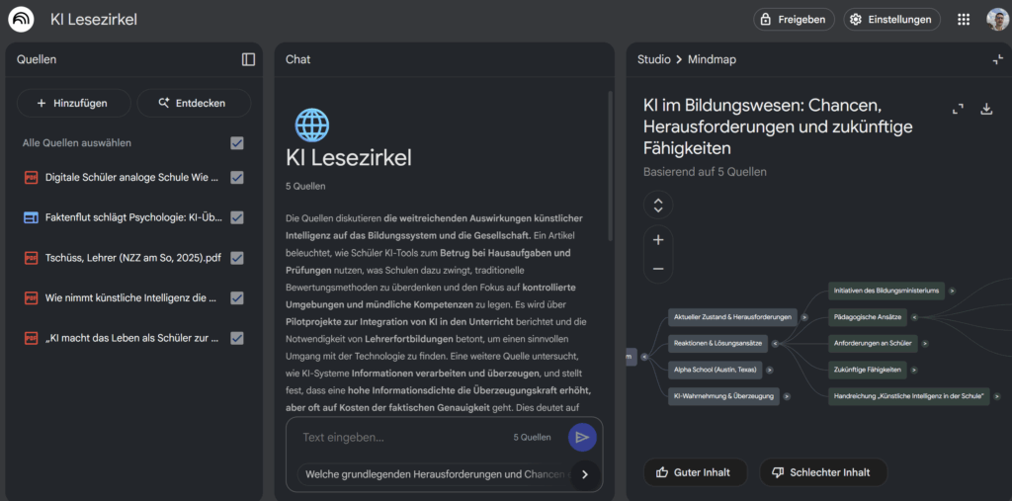The width and height of the screenshot is (1012, 501).
Task: Open the user profile avatar
Action: coord(996,20)
